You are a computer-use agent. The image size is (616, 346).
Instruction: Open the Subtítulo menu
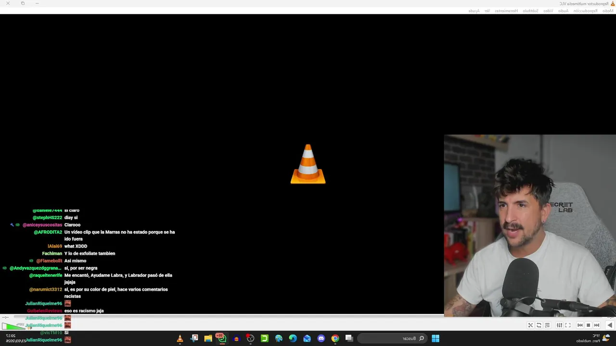pyautogui.click(x=530, y=11)
